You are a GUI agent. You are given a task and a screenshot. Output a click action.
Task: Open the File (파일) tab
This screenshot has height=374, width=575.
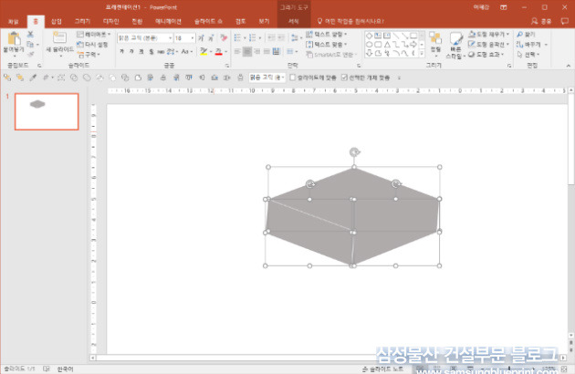coord(14,22)
